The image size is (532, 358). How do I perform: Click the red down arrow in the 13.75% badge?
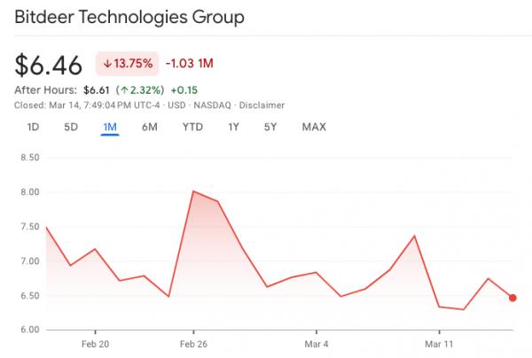click(x=108, y=64)
